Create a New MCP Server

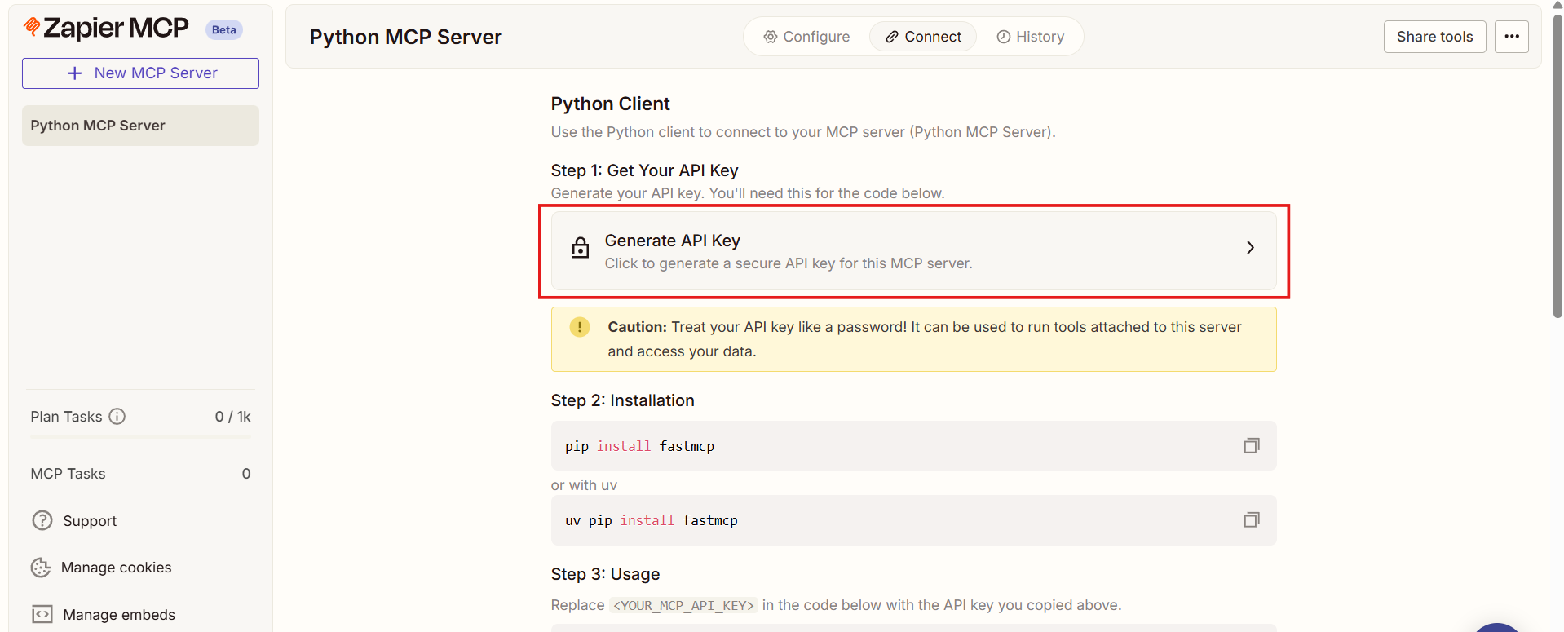140,73
